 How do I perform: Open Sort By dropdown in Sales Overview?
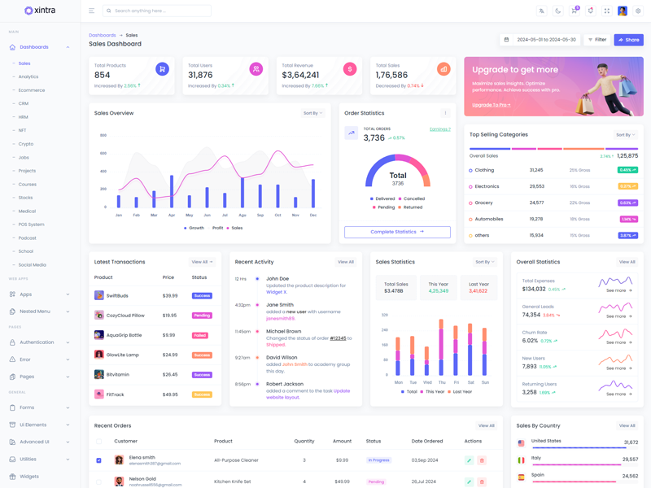click(x=313, y=113)
